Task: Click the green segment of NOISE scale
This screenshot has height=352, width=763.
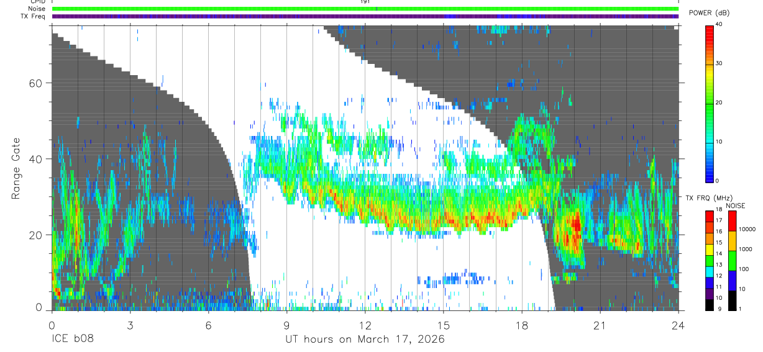Action: [x=732, y=260]
